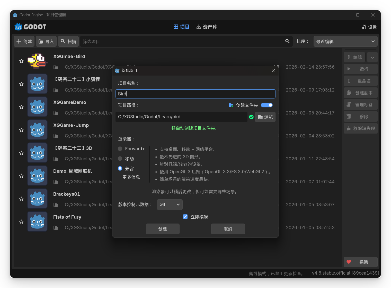The height and width of the screenshot is (288, 391).
Task: Open the XGGameDemo path folder icon
Action: click(56, 113)
